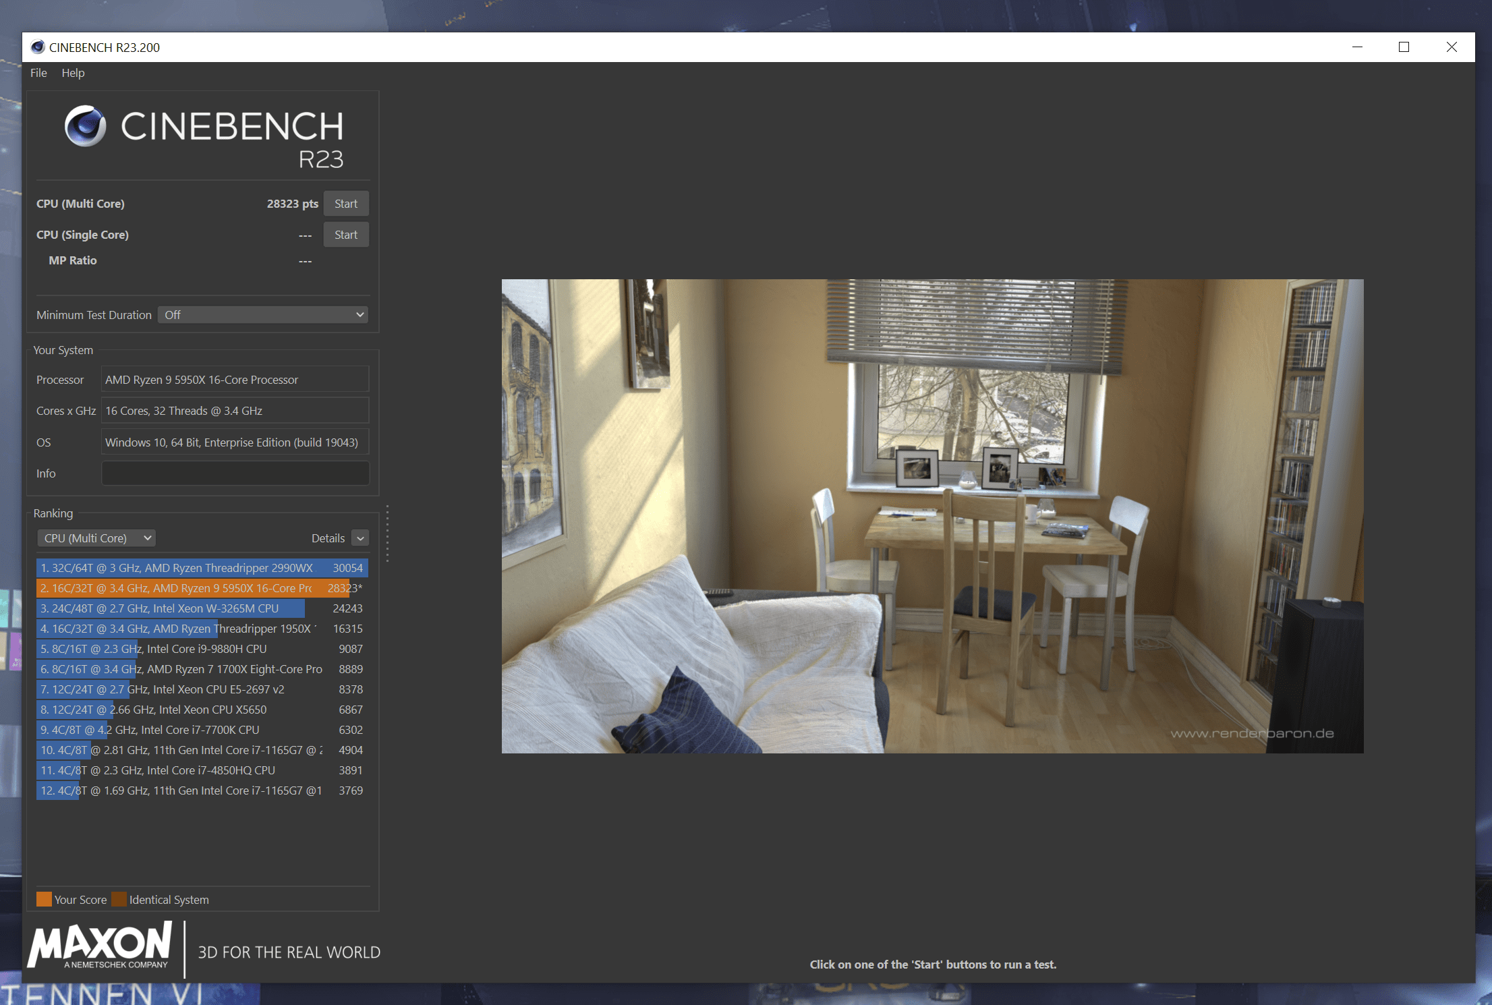Start the CPU Multi Core test
The height and width of the screenshot is (1005, 1492).
click(346, 204)
